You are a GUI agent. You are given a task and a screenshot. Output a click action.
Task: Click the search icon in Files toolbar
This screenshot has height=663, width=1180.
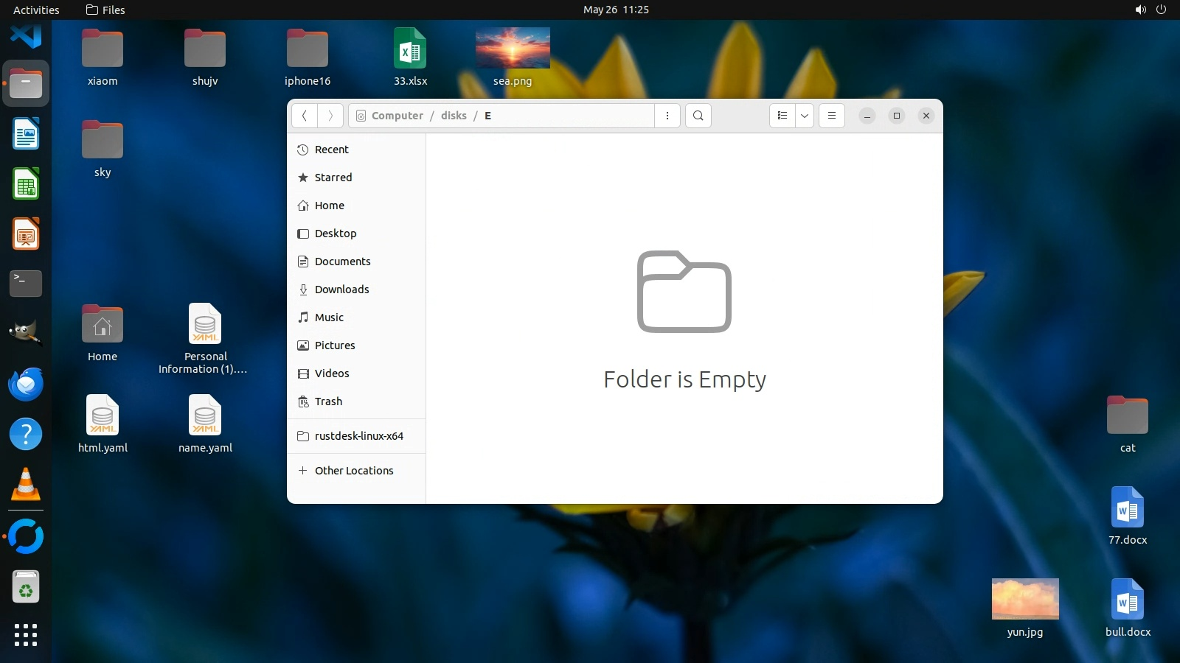698,116
